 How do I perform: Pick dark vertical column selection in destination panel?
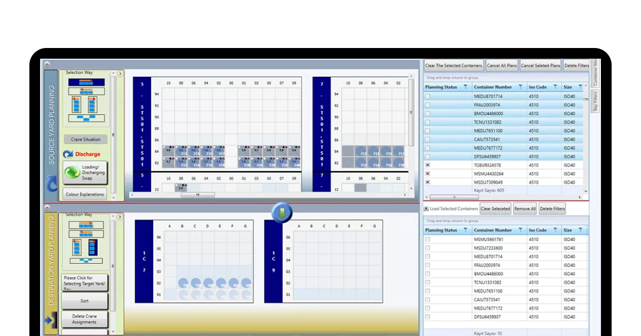92,247
